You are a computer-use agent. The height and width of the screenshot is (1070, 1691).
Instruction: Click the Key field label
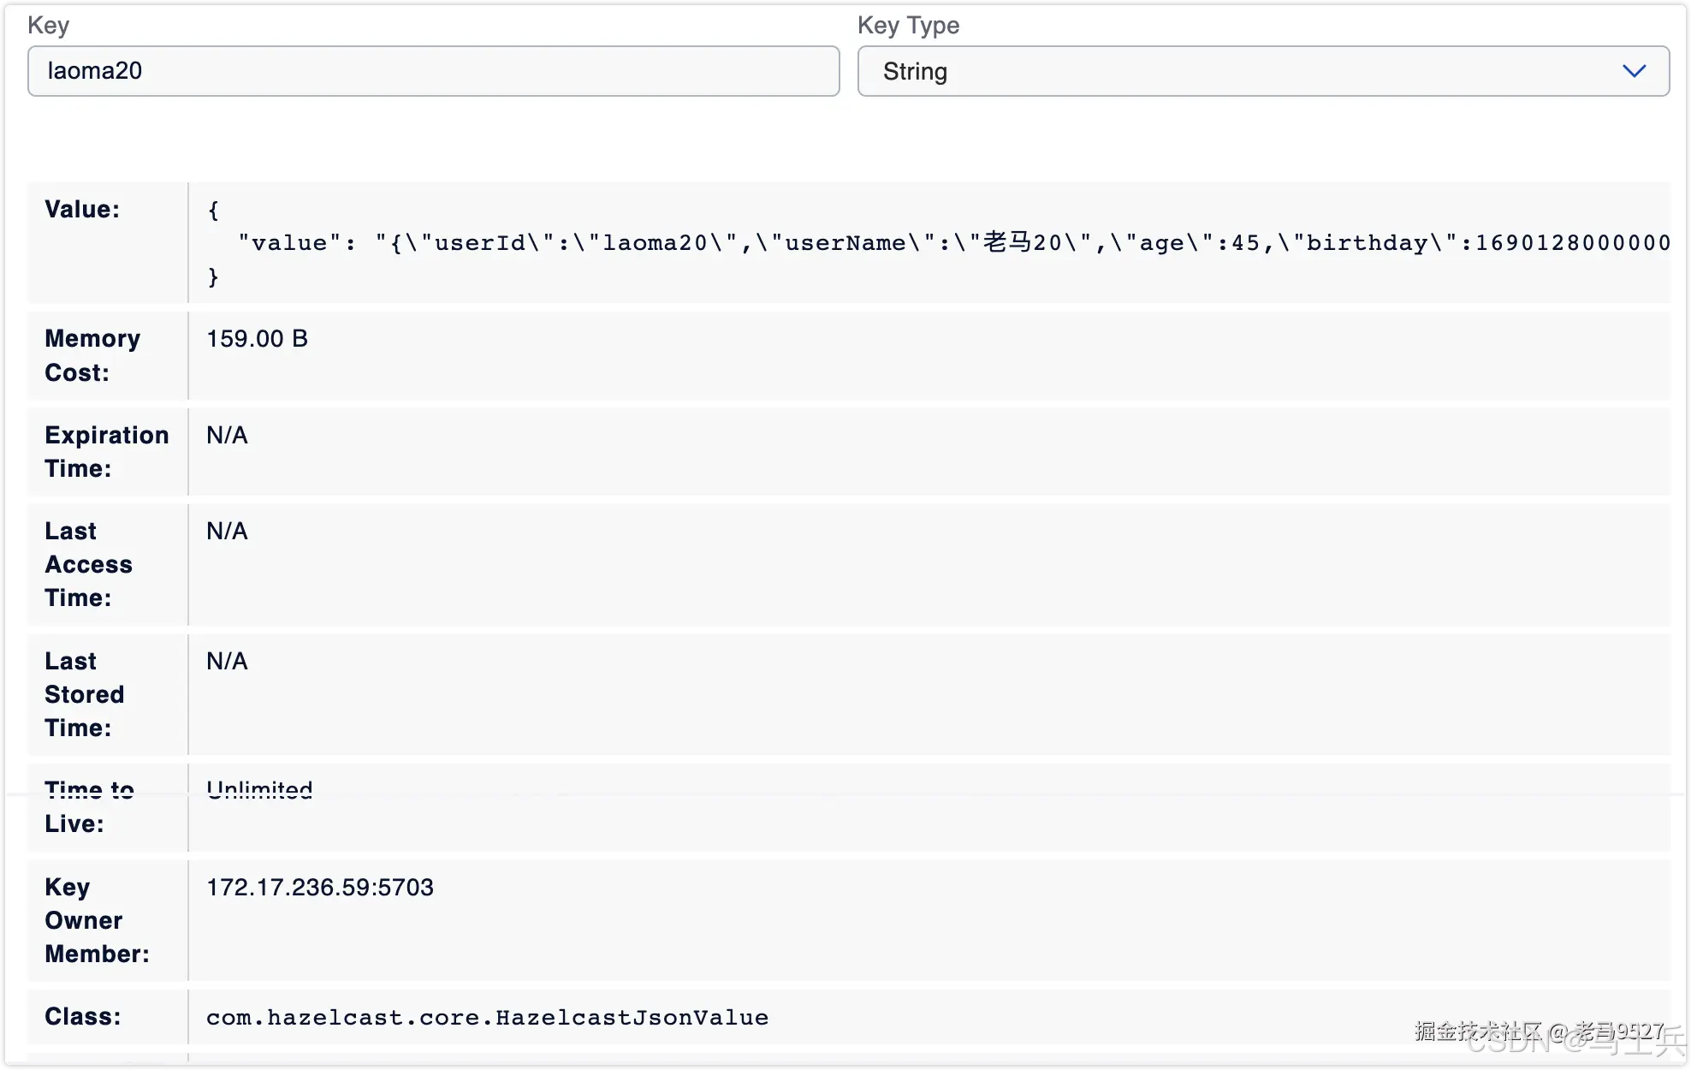[48, 25]
